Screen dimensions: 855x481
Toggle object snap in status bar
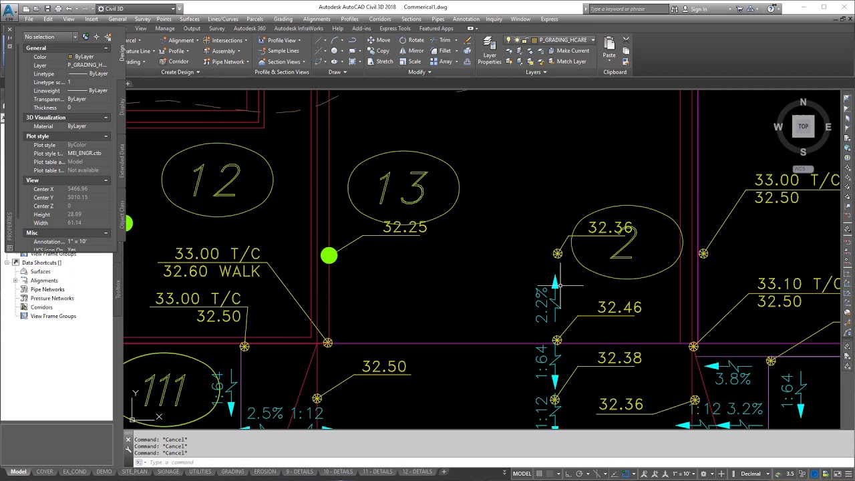click(625, 474)
